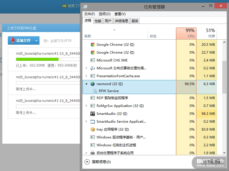This screenshot has width=229, height=171.
Task: Expand the SmartAudio Service Application group
Action: tap(86, 122)
